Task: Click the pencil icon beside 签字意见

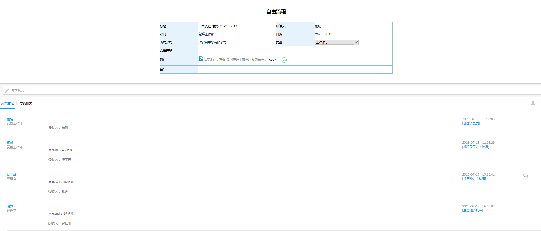Action: [x=7, y=91]
